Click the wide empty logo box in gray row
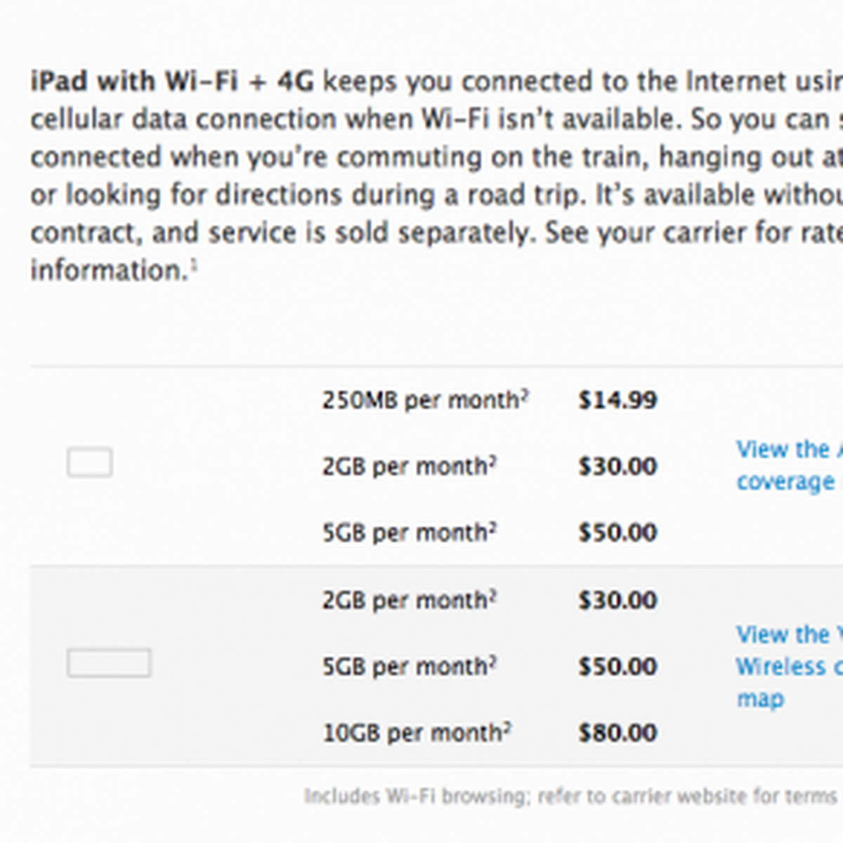 coord(109,663)
